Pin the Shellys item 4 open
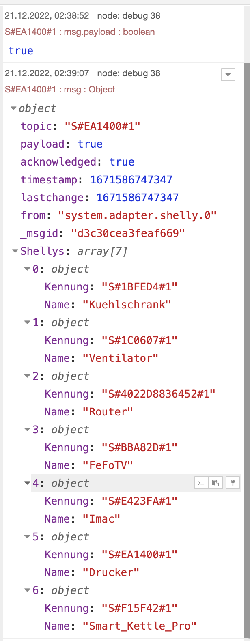The width and height of the screenshot is (250, 641). pos(233,483)
